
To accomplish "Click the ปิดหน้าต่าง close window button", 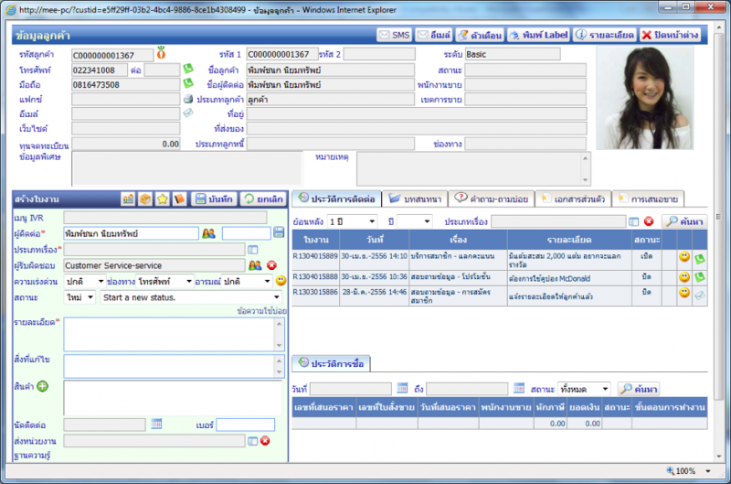I will pyautogui.click(x=670, y=35).
